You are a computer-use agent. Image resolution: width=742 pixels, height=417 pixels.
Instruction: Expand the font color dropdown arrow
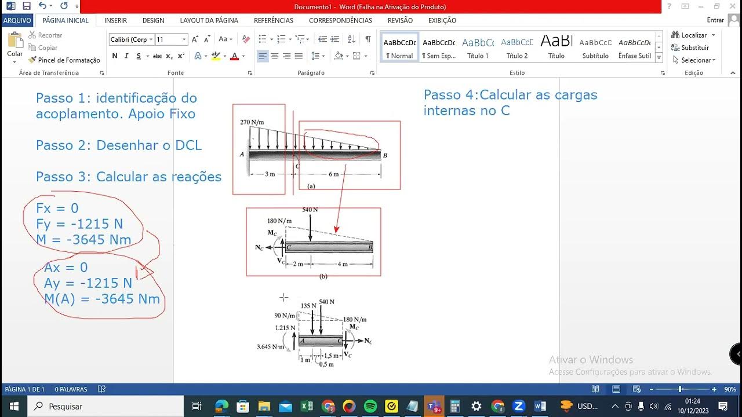coord(242,56)
